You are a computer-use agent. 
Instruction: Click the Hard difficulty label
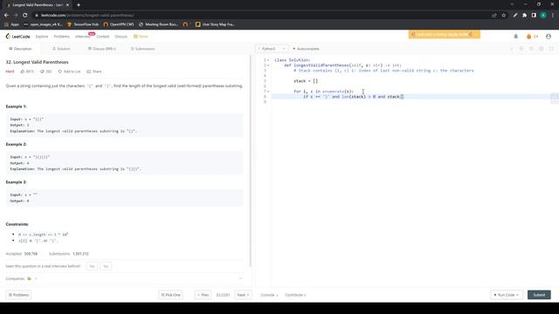[x=10, y=72]
